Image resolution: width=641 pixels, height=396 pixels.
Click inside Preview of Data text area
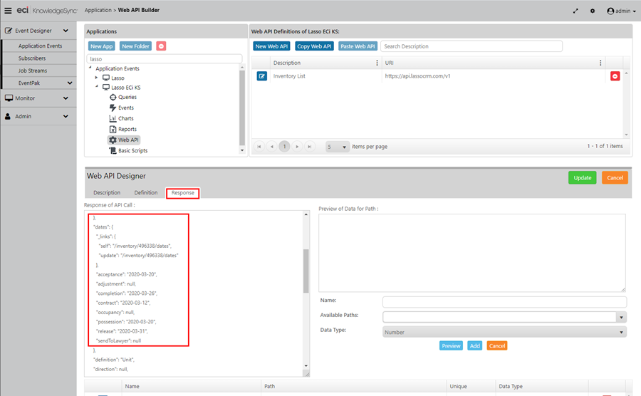tap(471, 253)
